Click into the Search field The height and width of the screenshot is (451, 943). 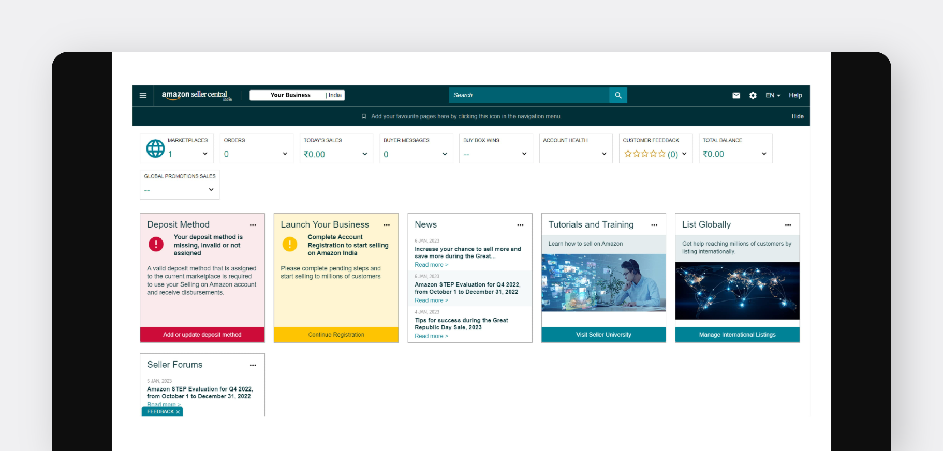pos(529,95)
